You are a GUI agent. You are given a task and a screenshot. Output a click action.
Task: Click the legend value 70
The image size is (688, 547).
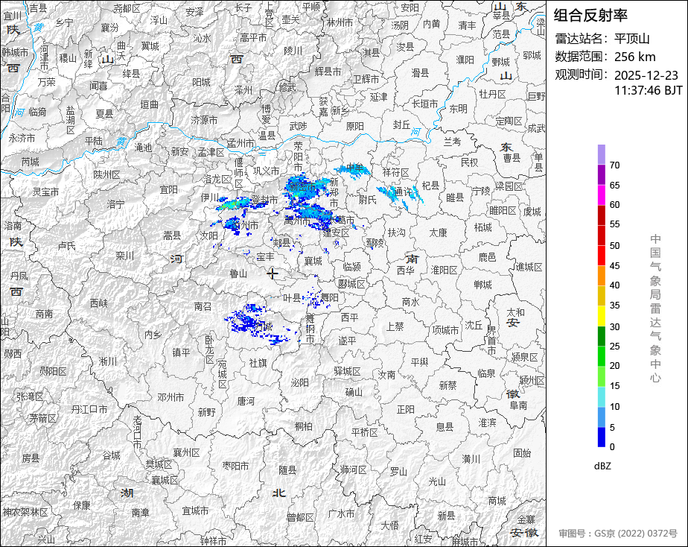[614, 165]
